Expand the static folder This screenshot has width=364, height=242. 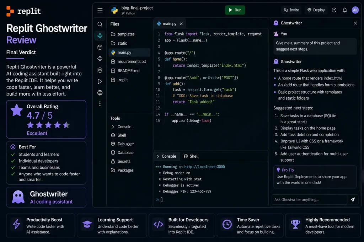coord(123,43)
